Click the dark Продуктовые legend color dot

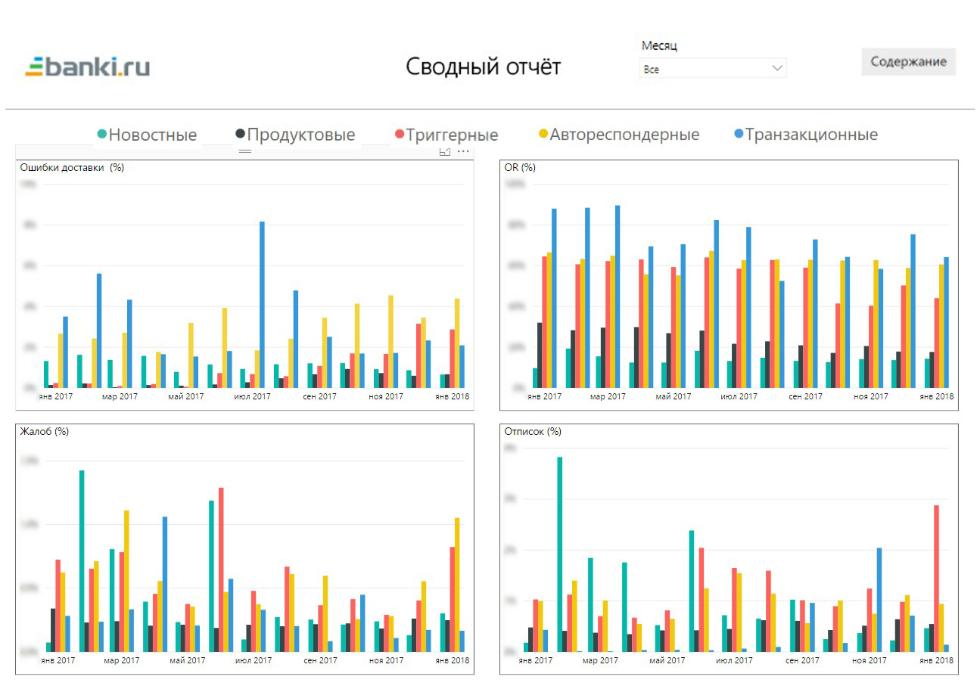[241, 135]
